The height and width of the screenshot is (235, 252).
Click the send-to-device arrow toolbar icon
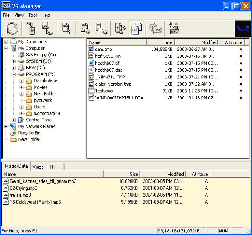click(x=31, y=29)
